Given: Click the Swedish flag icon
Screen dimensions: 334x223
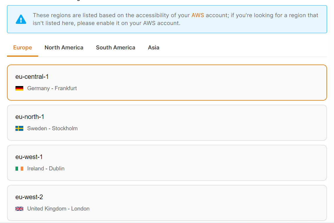Looking at the screenshot, I should [19, 129].
